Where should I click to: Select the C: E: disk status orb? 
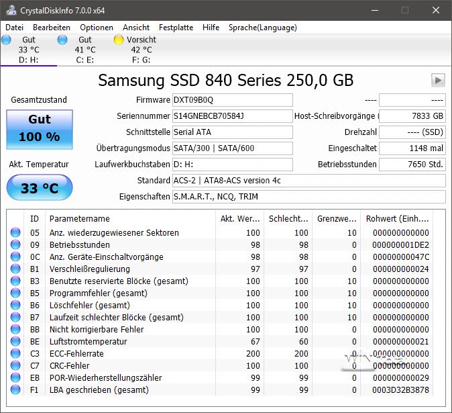coord(62,40)
